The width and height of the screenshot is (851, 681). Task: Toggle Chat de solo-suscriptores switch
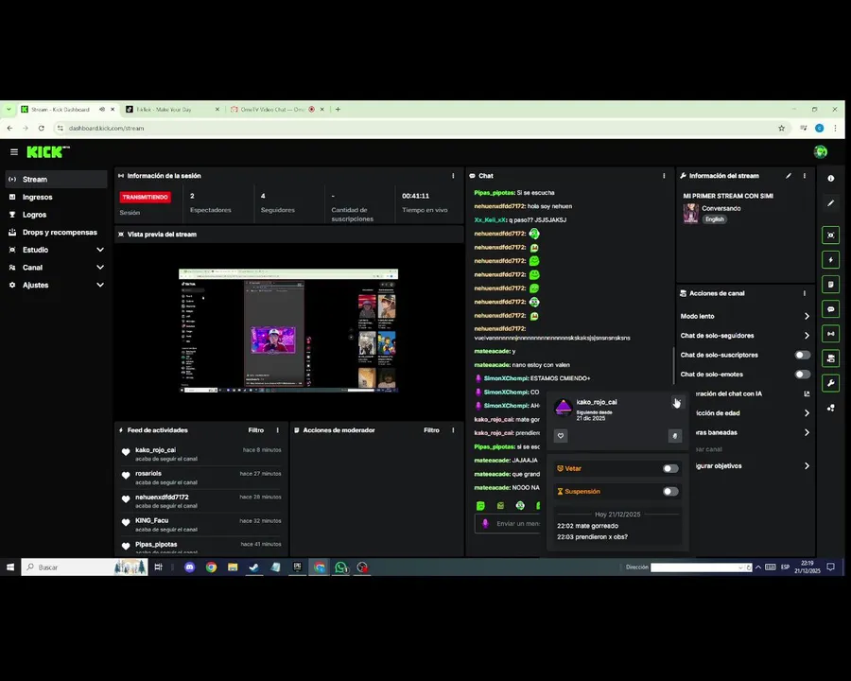[x=802, y=356]
